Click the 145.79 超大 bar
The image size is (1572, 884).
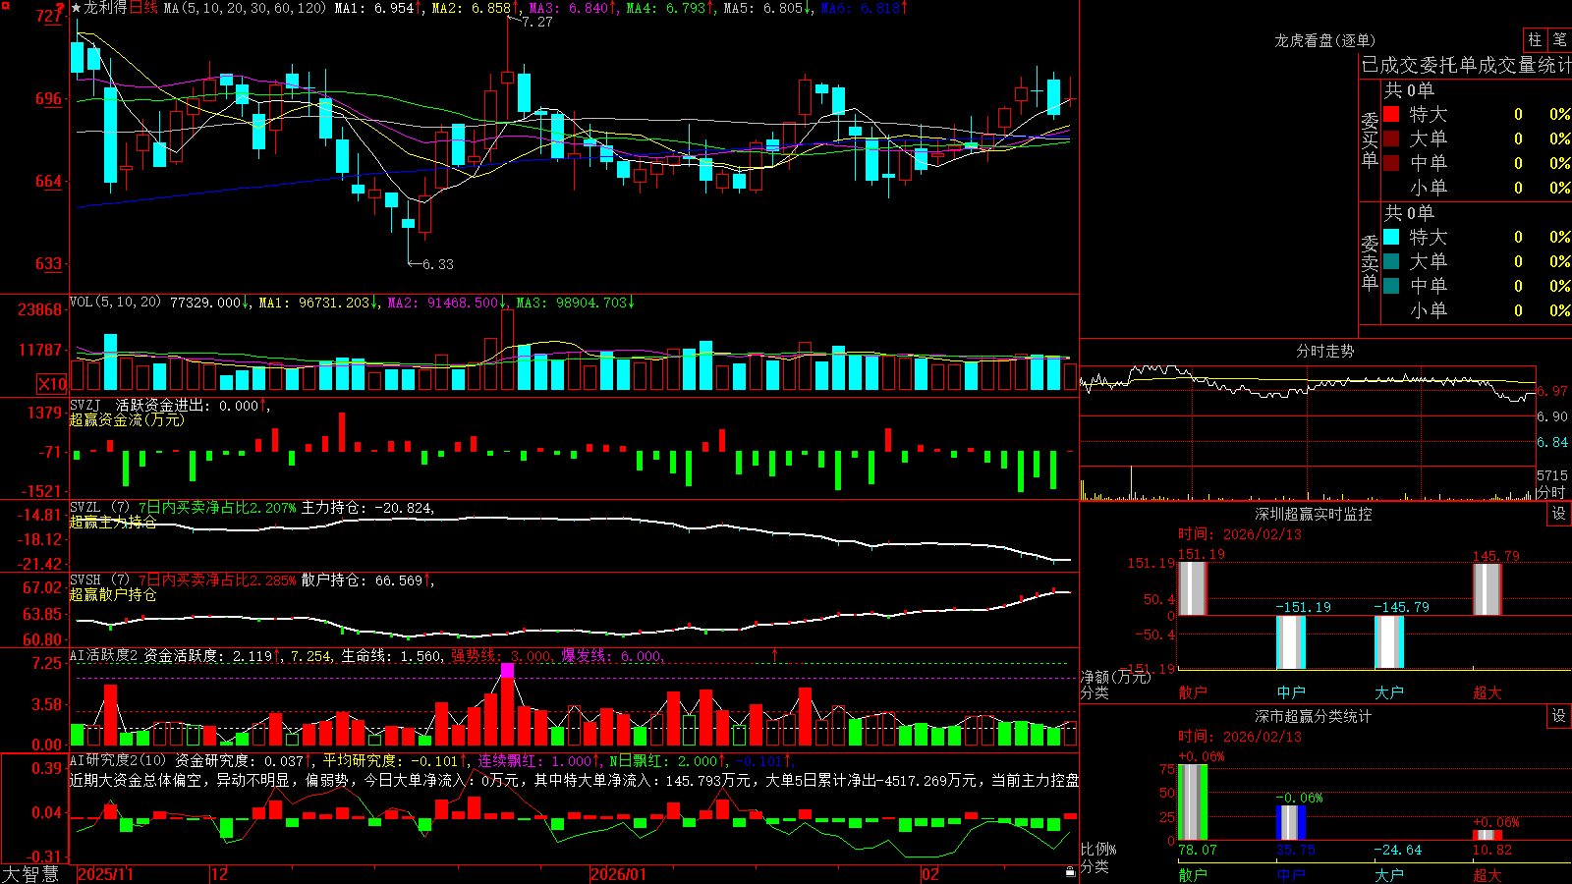point(1487,589)
